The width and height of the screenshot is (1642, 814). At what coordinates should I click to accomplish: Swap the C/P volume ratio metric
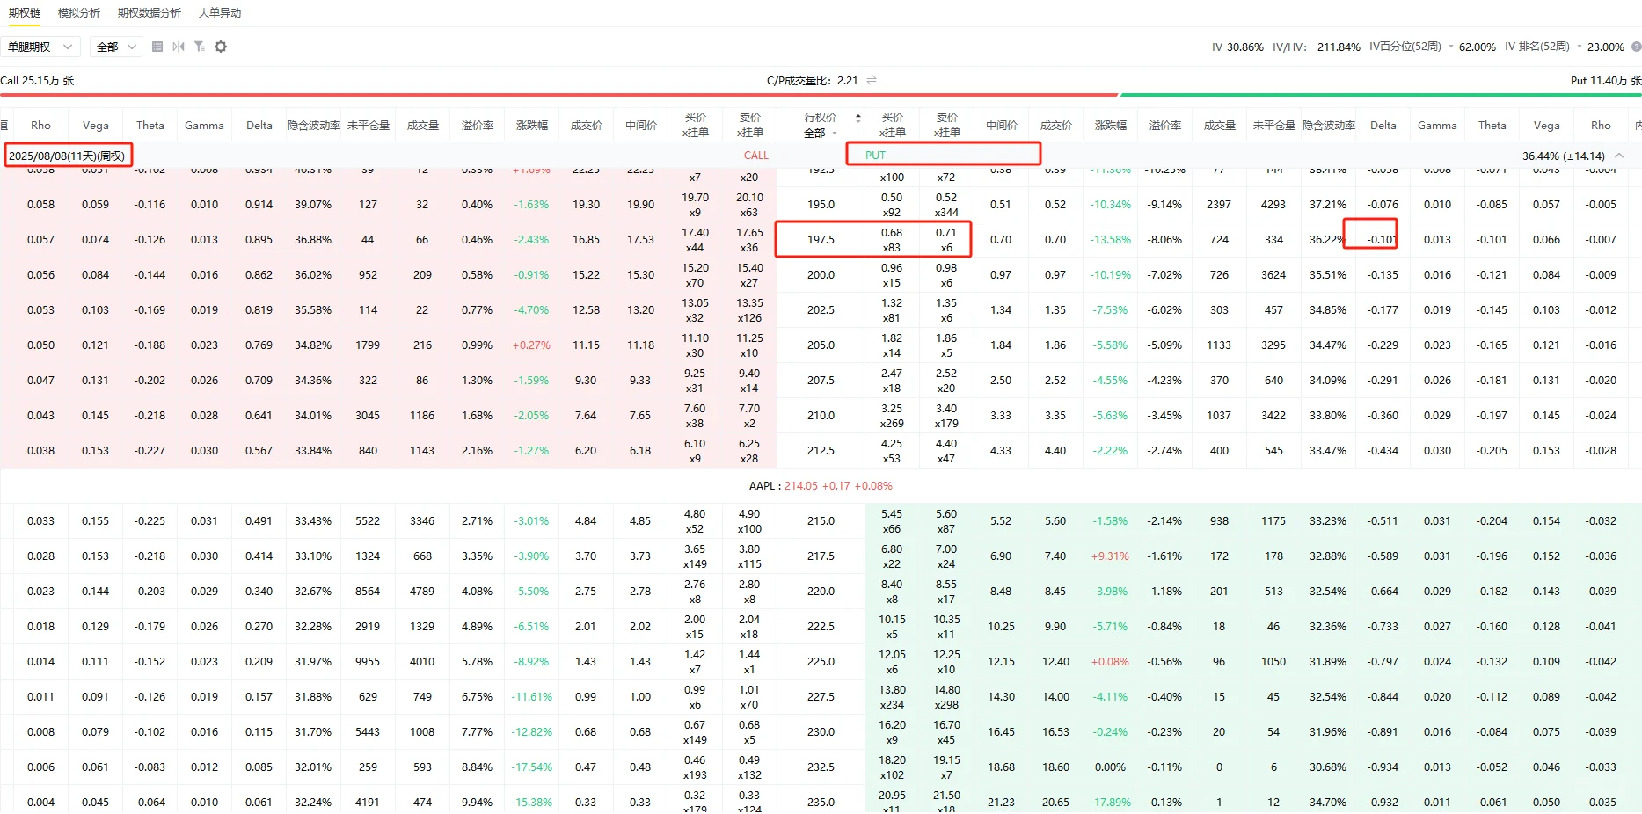[872, 80]
